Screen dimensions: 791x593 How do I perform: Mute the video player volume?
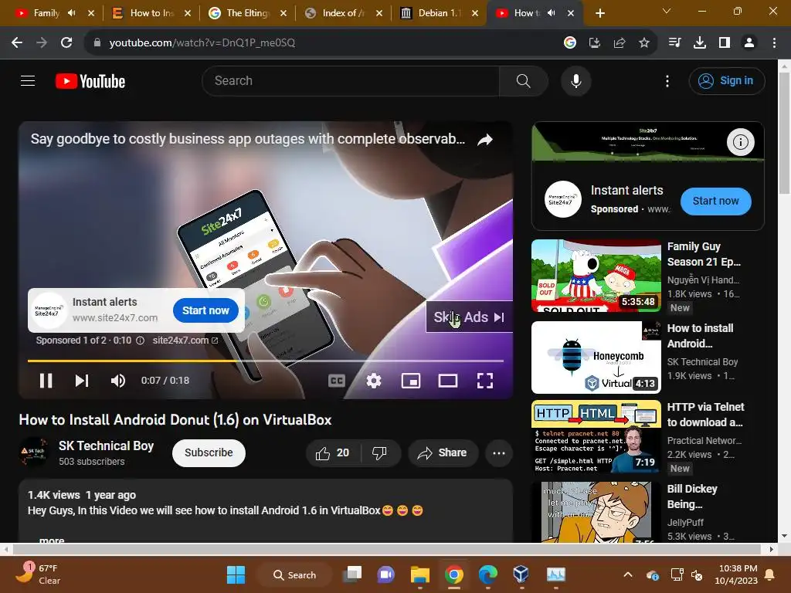coord(118,381)
